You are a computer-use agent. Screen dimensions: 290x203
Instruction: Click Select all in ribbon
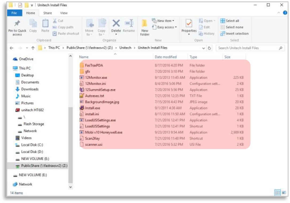point(230,21)
